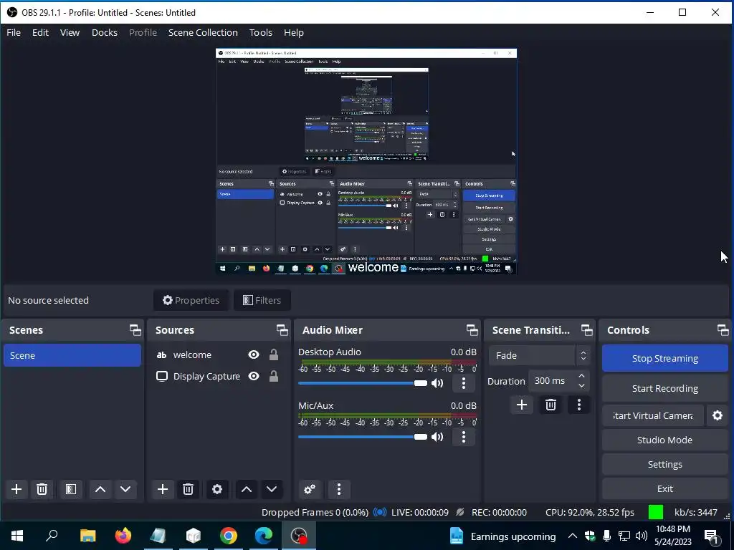
Task: Configure virtual camera gear icon
Action: pyautogui.click(x=717, y=415)
